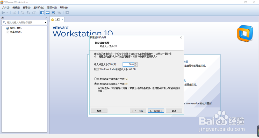Click the full screen mode icon

coord(53,12)
